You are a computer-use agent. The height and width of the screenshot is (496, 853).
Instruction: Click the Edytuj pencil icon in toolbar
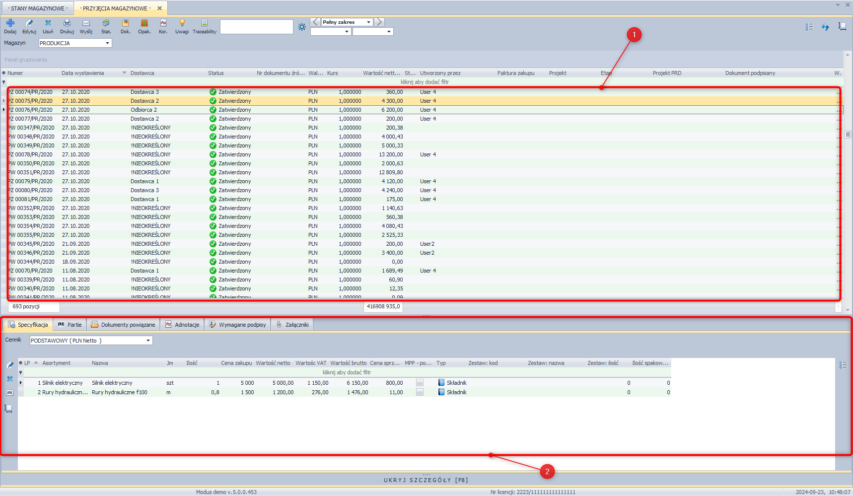tap(29, 23)
